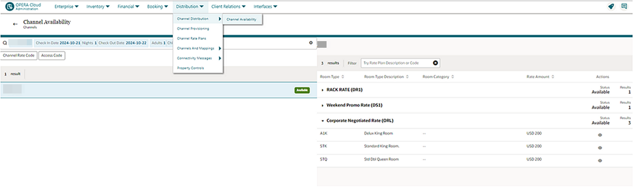Select Channel Provisioning menu entry

pyautogui.click(x=193, y=29)
